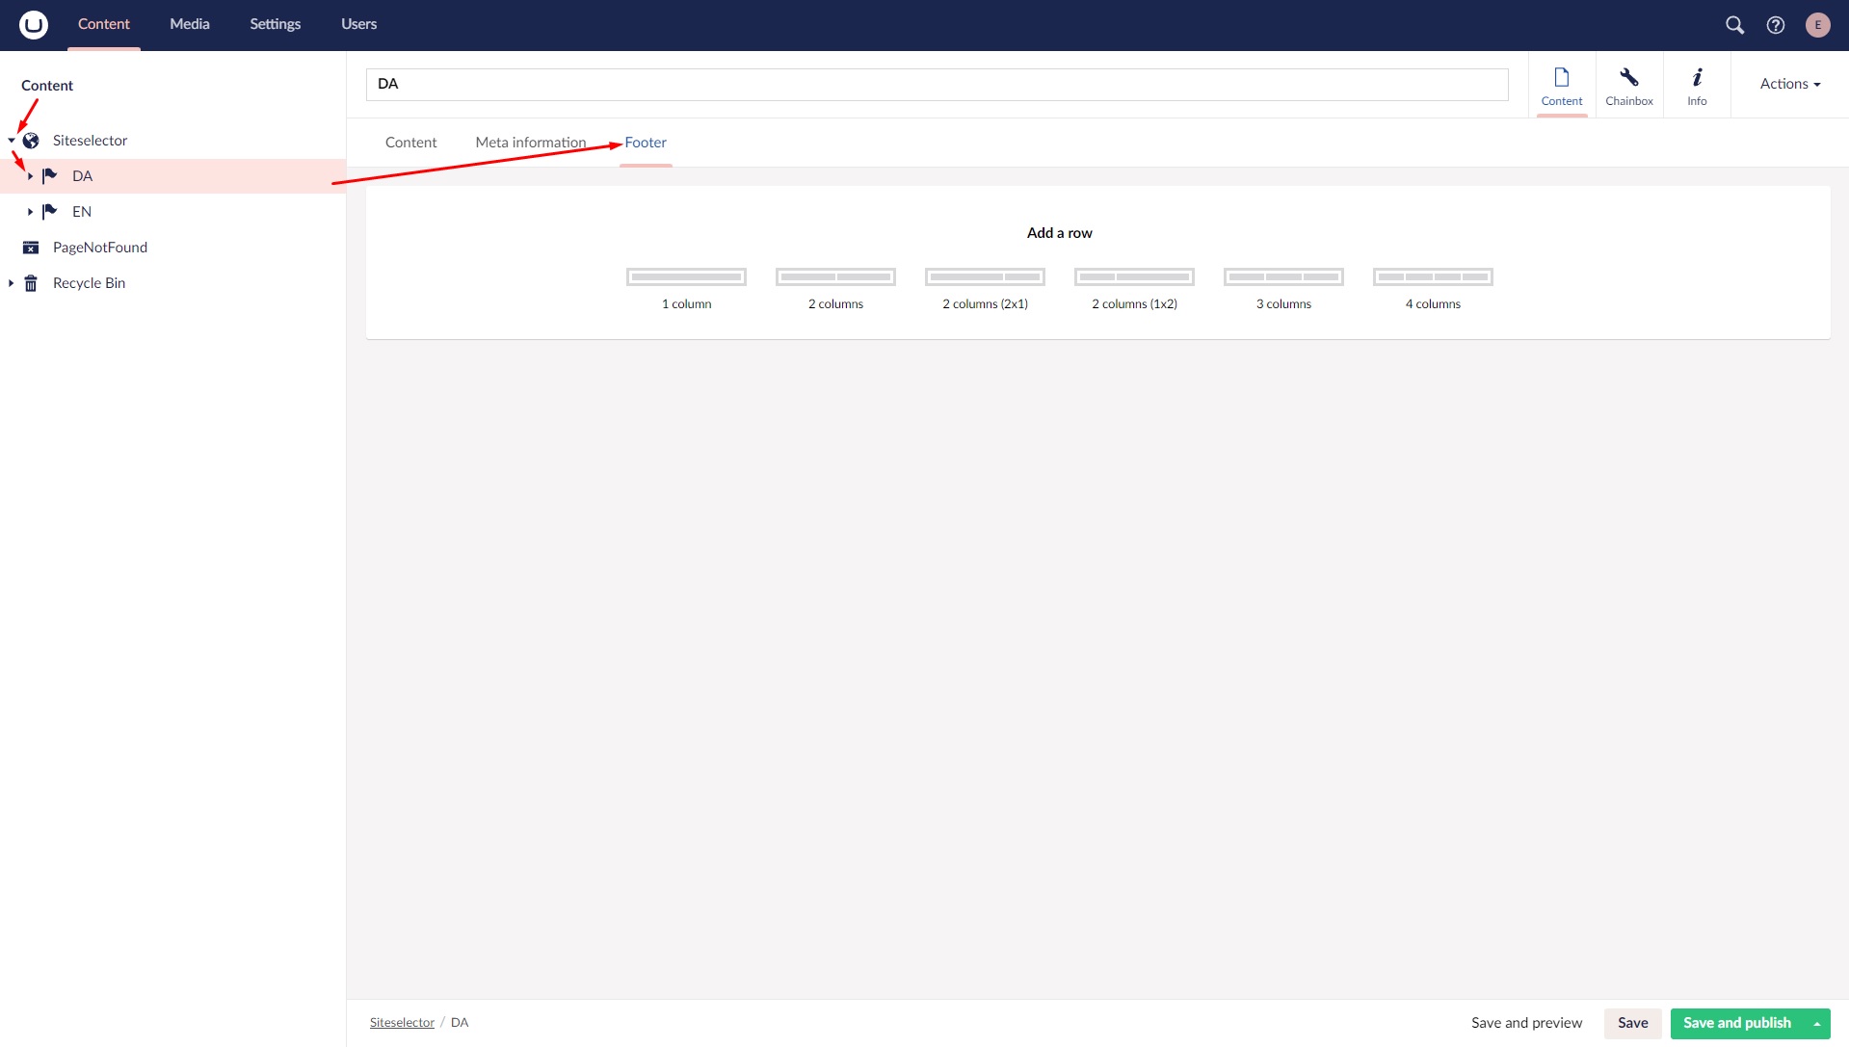
Task: Switch to the Meta information tab
Action: pyautogui.click(x=530, y=143)
